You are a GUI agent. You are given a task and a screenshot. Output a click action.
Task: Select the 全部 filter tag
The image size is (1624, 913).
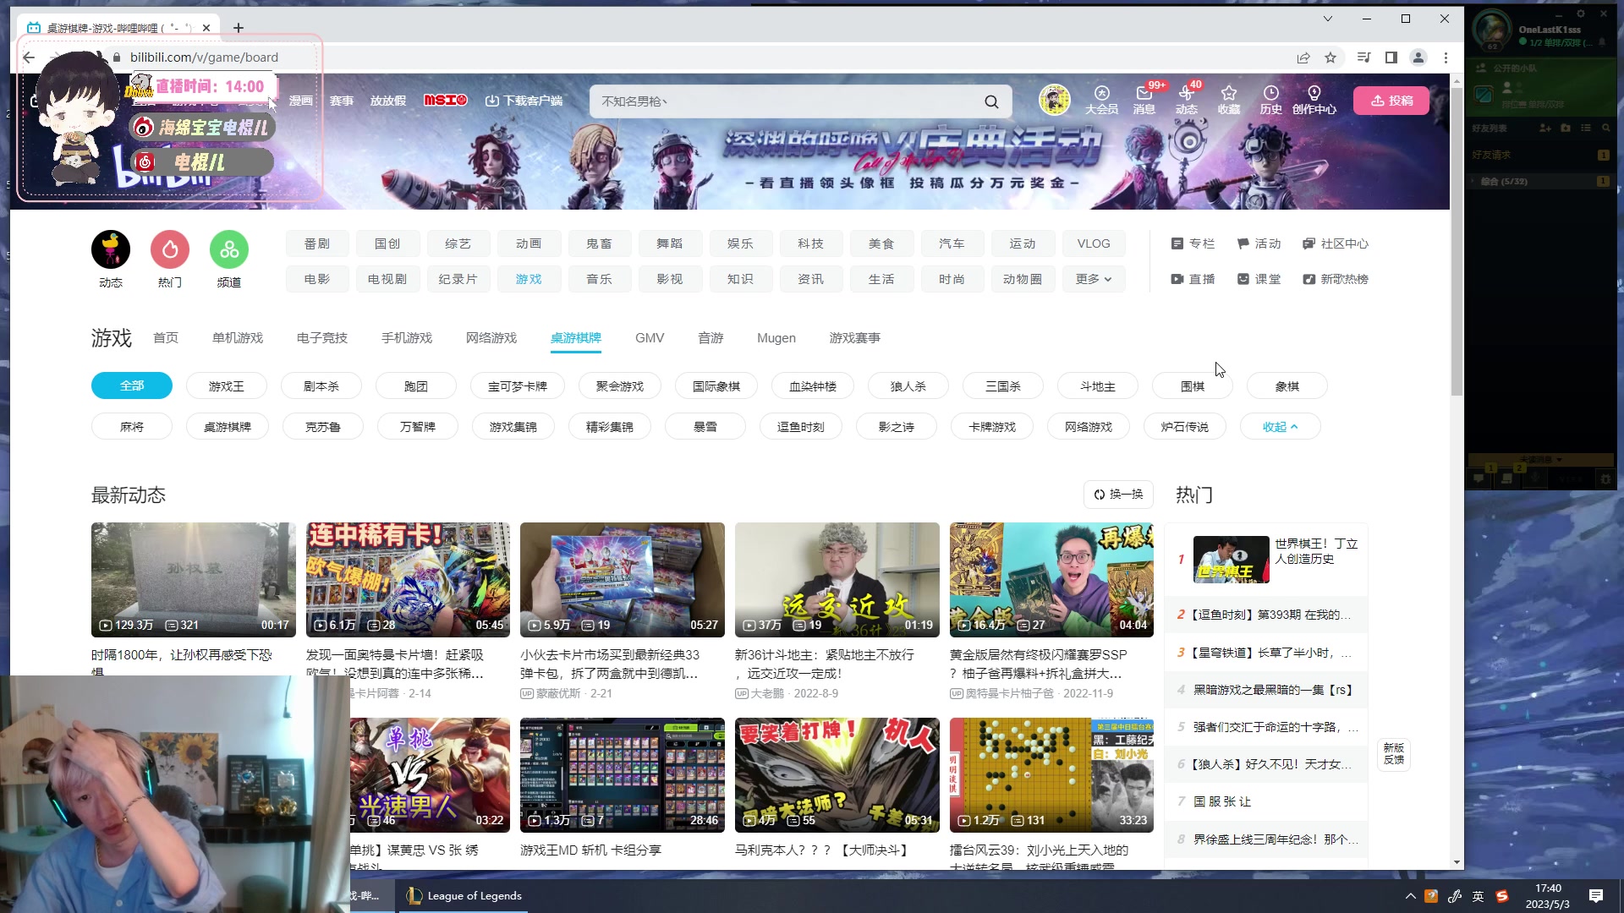(132, 385)
